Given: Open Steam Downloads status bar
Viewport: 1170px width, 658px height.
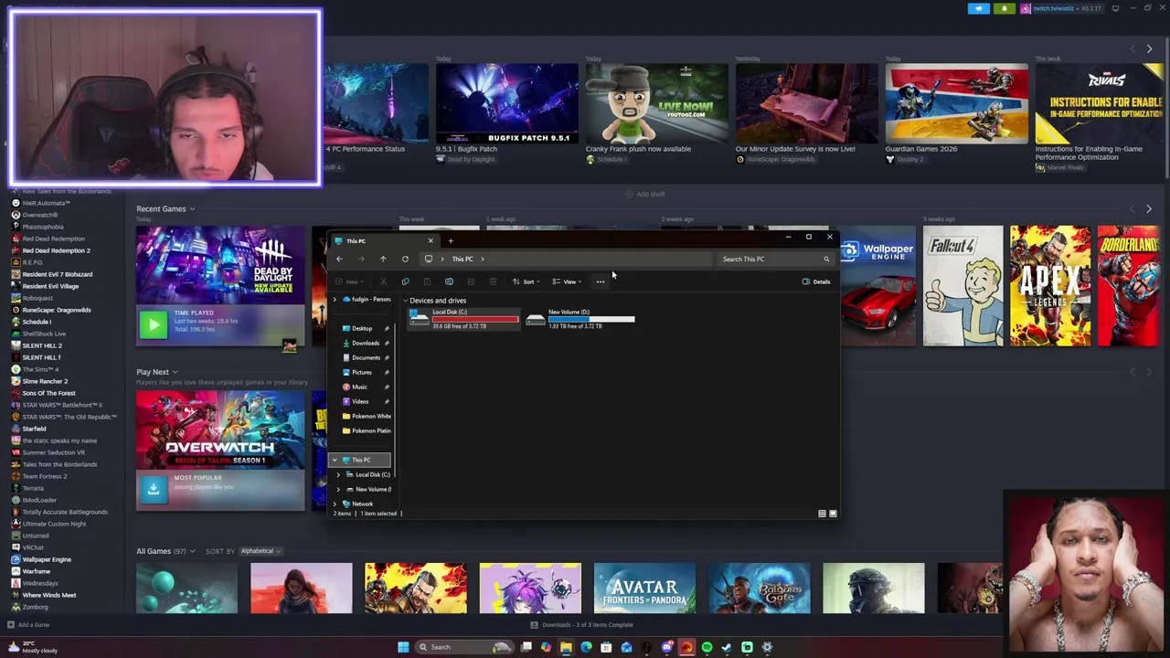Looking at the screenshot, I should coord(581,625).
